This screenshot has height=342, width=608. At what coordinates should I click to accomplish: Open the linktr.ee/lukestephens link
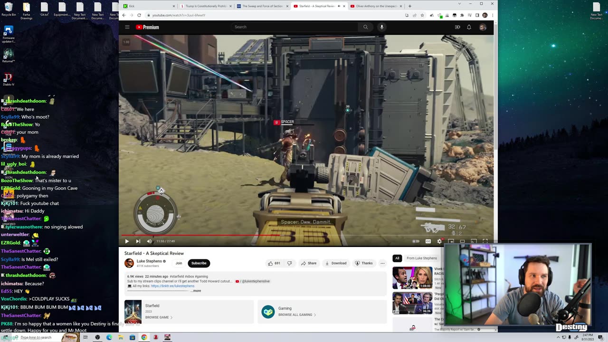pyautogui.click(x=172, y=286)
